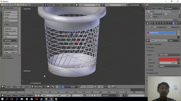This screenshot has width=181, height=101.
Task: Click the Mirror button
Action: 11,21
